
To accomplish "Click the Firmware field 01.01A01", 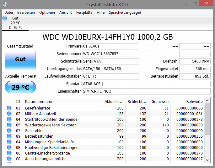I will pyautogui.click(x=111, y=46).
